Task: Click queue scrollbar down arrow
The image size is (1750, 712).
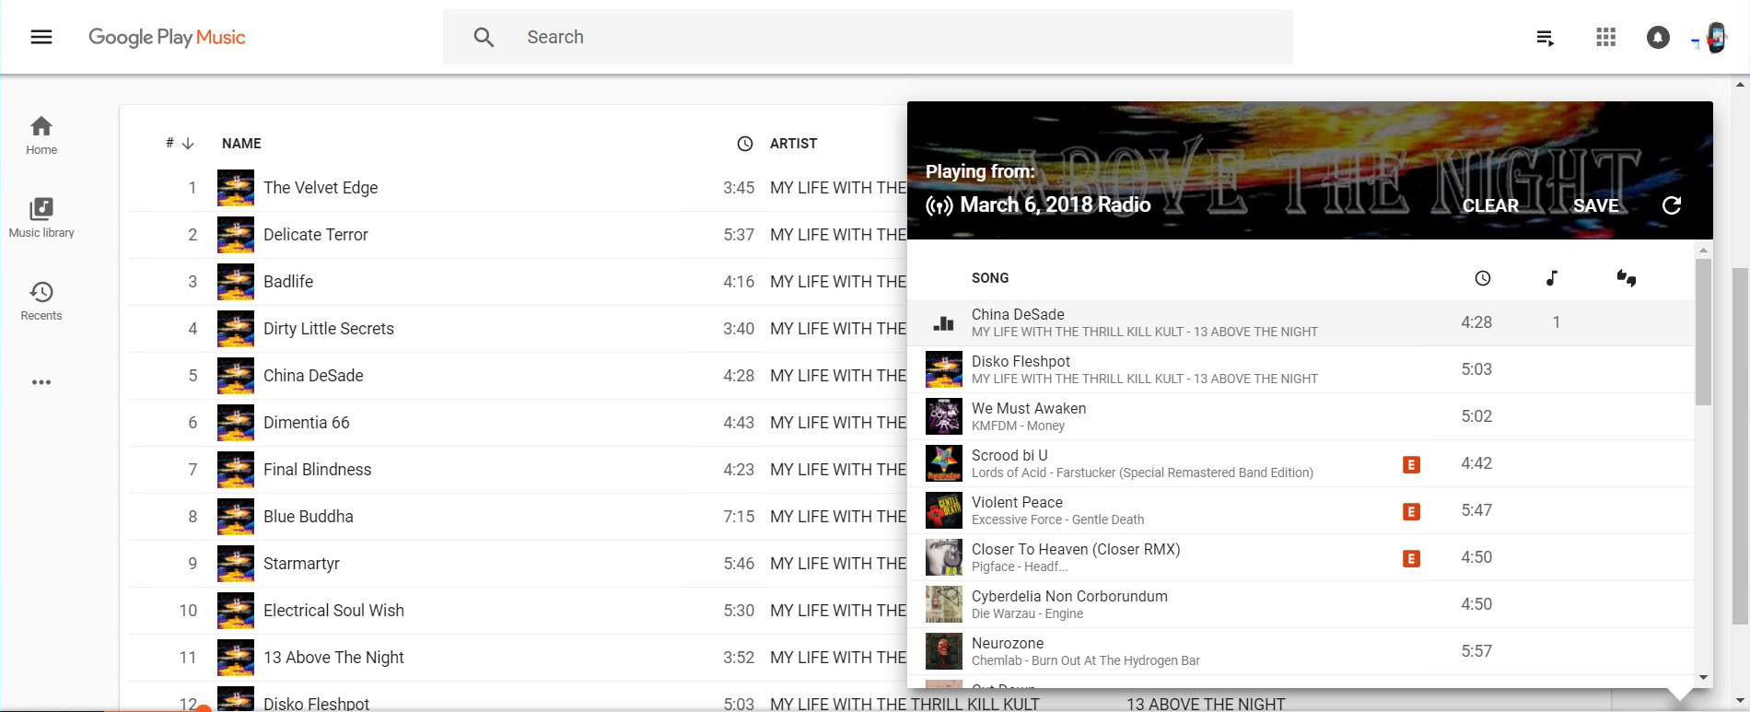Action: point(1703,678)
